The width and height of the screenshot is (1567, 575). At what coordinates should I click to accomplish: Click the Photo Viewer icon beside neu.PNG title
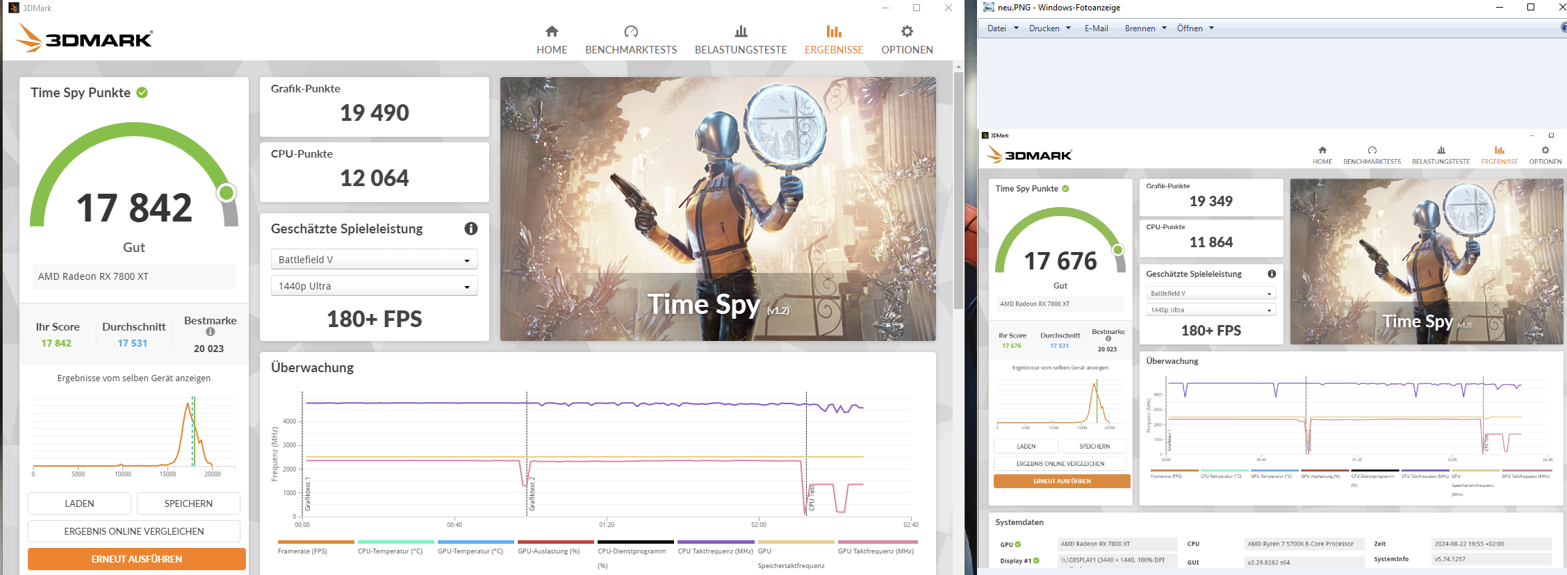pos(988,8)
